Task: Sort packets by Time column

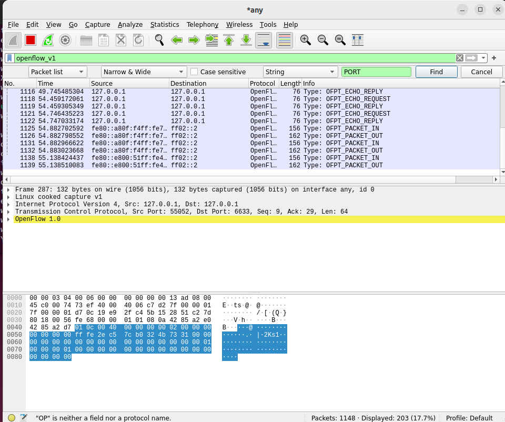Action: click(x=63, y=84)
